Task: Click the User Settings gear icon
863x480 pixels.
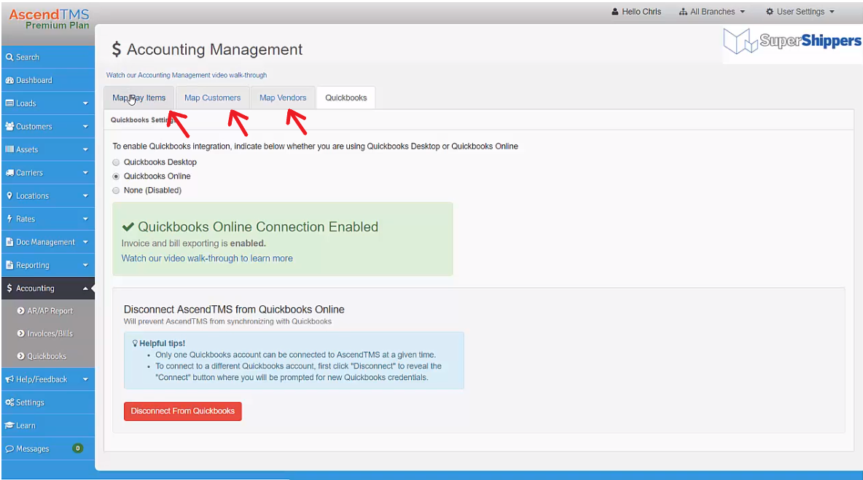Action: point(770,12)
